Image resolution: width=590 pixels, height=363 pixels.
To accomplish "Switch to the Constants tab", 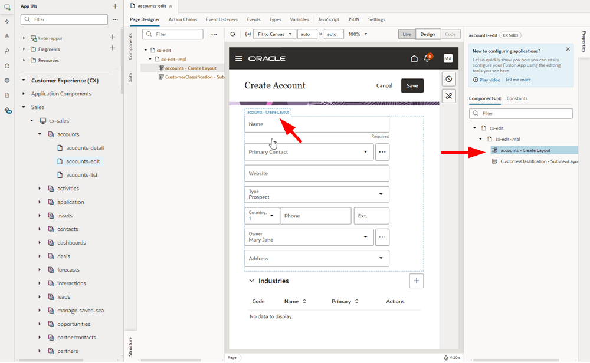I will 517,98.
